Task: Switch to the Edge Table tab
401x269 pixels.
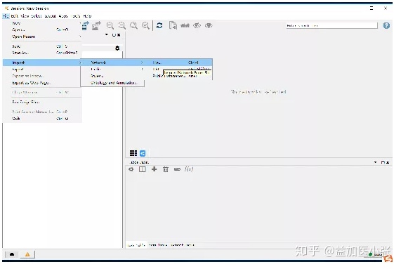Action: [x=157, y=245]
